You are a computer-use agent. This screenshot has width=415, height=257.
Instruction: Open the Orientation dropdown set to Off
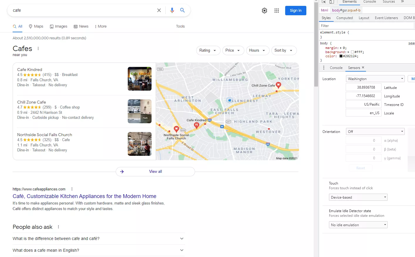tap(375, 132)
